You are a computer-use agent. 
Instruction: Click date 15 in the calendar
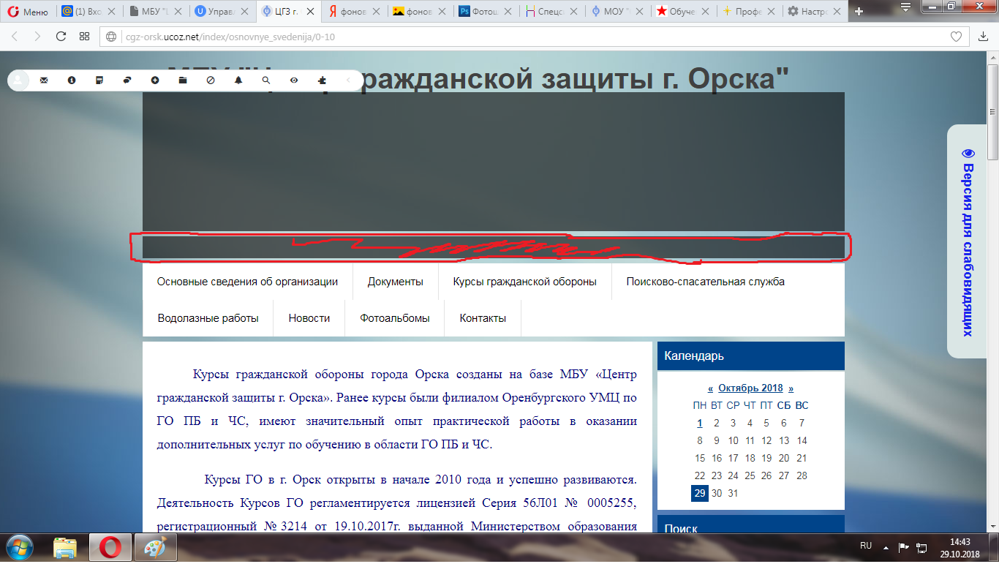(x=700, y=458)
